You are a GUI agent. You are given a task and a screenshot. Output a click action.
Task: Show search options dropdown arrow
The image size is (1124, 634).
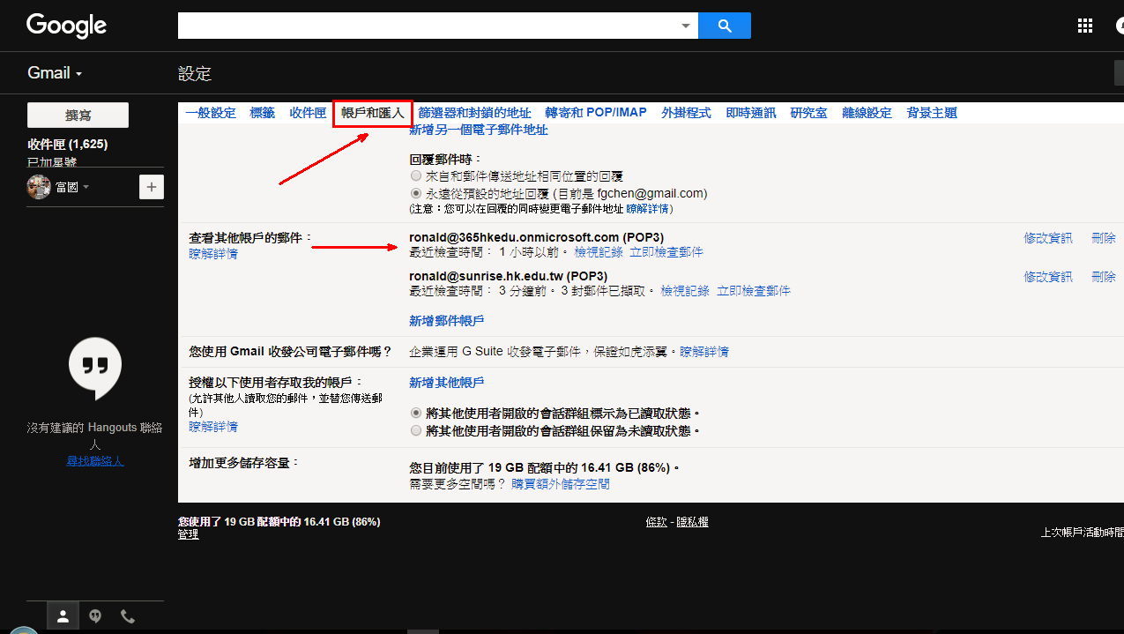coord(686,26)
